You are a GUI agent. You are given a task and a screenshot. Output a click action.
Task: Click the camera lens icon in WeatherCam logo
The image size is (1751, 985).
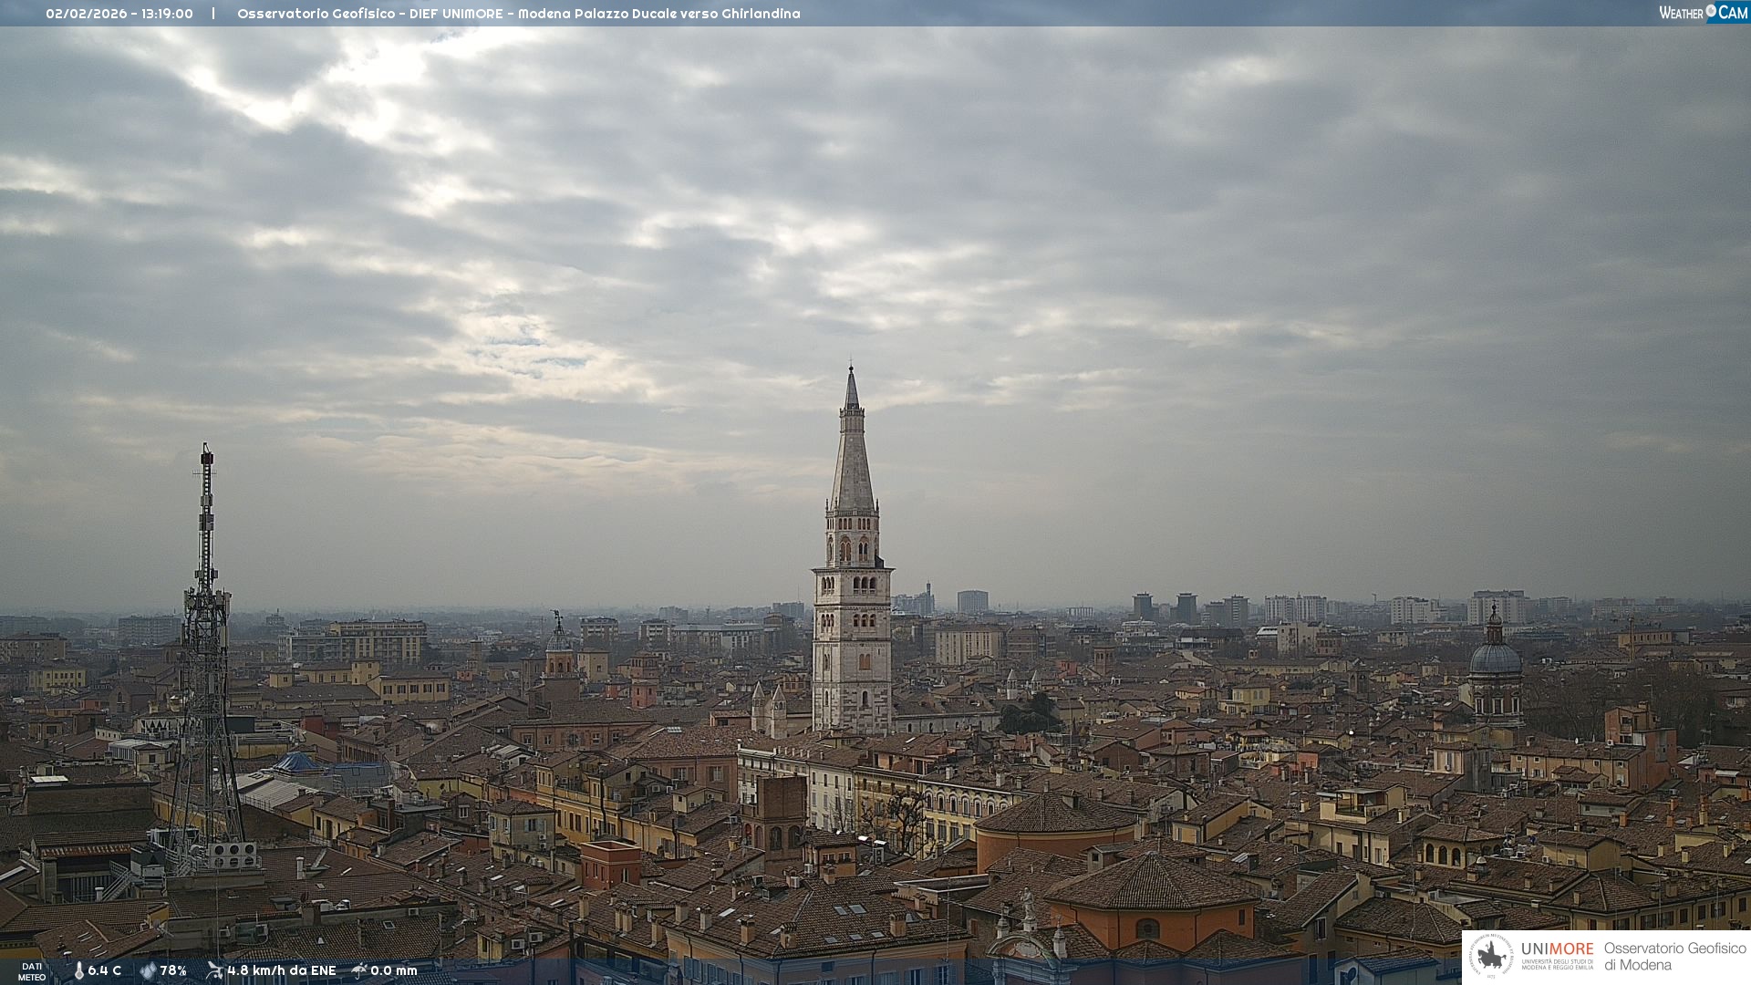[1711, 11]
